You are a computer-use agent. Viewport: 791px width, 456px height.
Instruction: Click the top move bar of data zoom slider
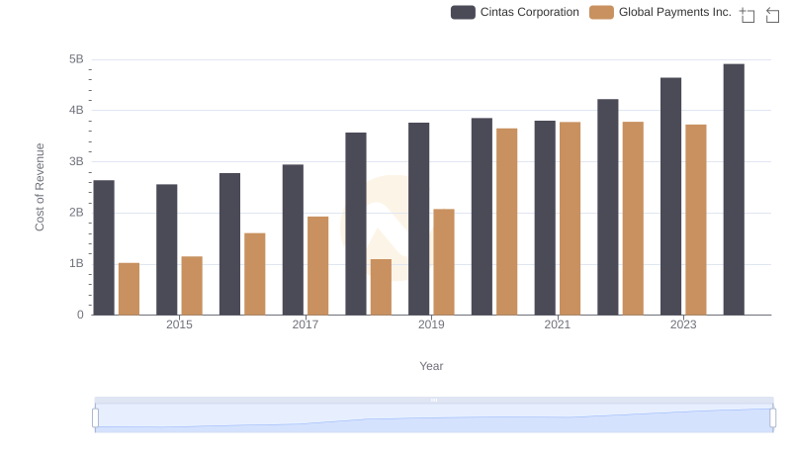pos(434,400)
